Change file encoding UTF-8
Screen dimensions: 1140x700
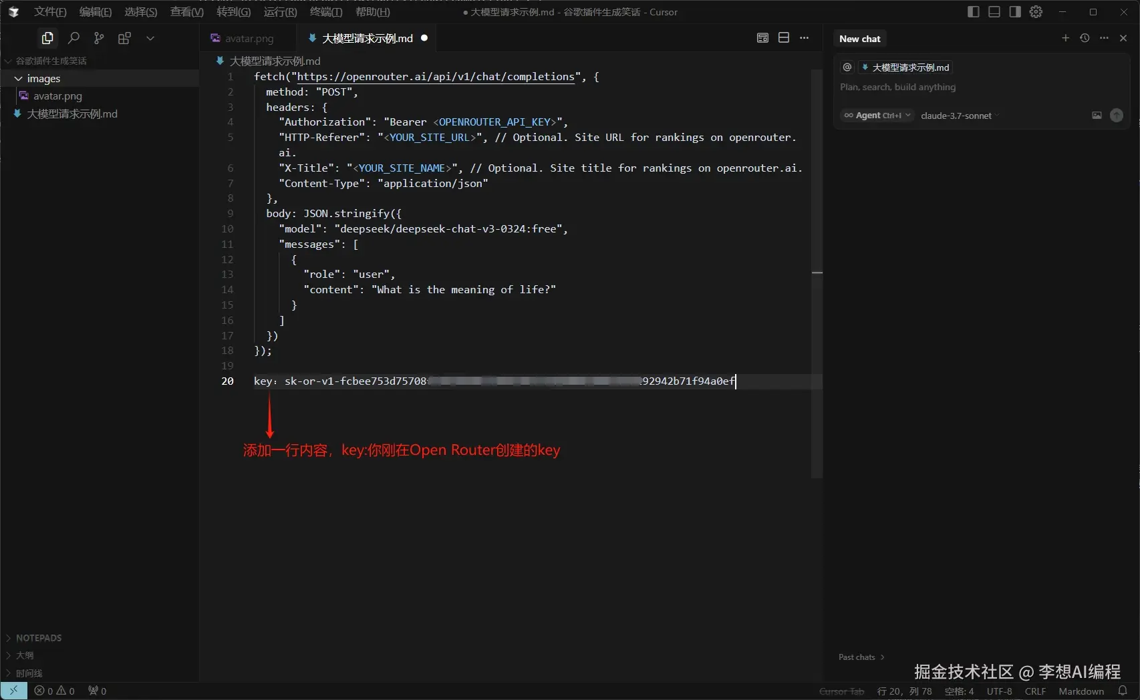1000,691
